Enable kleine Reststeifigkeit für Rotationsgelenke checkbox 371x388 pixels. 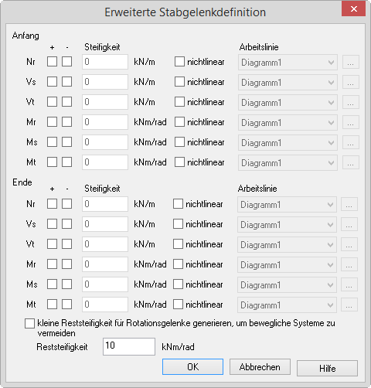click(29, 323)
